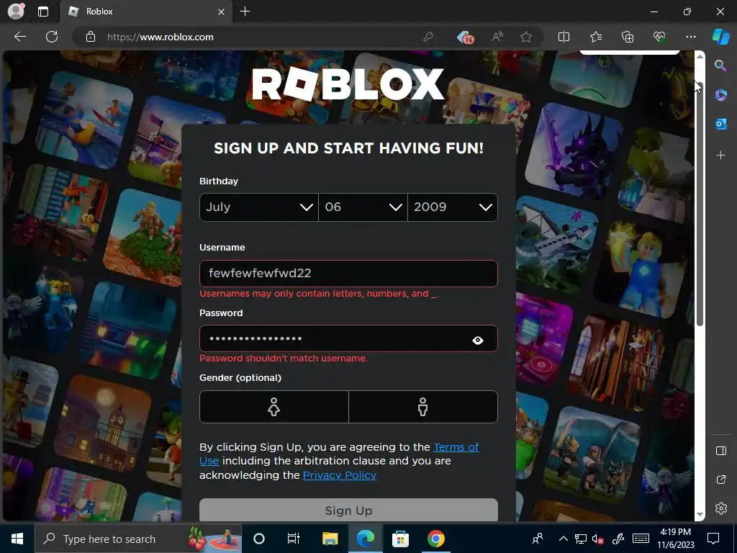
Task: Click the taskbar search box
Action: pos(137,539)
